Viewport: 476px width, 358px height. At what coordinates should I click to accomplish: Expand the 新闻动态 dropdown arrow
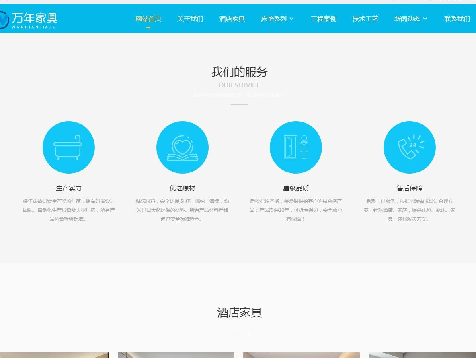coord(425,19)
